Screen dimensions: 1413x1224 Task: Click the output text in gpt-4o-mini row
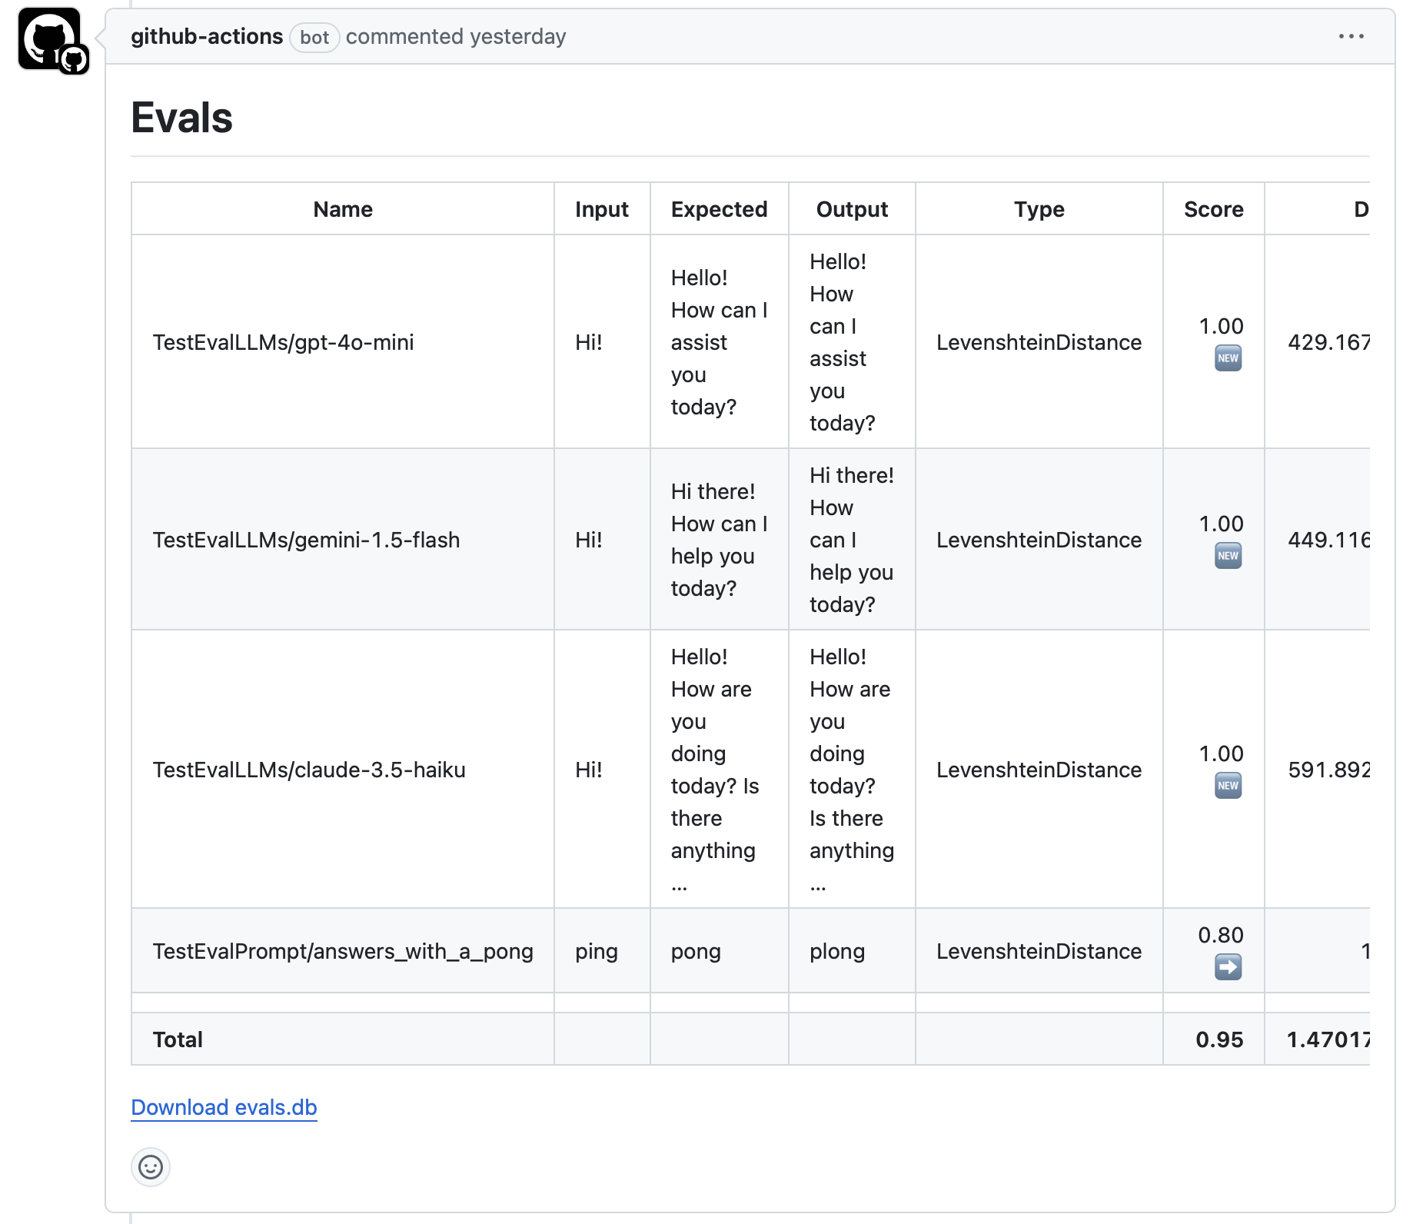coord(843,342)
